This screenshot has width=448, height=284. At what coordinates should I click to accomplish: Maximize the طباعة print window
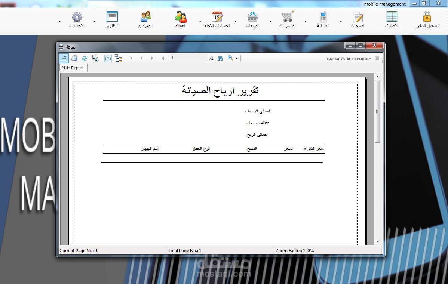(x=360, y=45)
